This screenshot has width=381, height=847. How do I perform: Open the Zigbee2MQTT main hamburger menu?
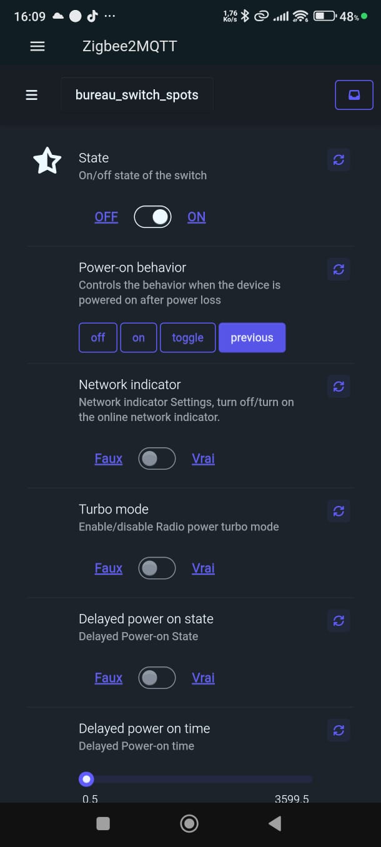[x=37, y=46]
